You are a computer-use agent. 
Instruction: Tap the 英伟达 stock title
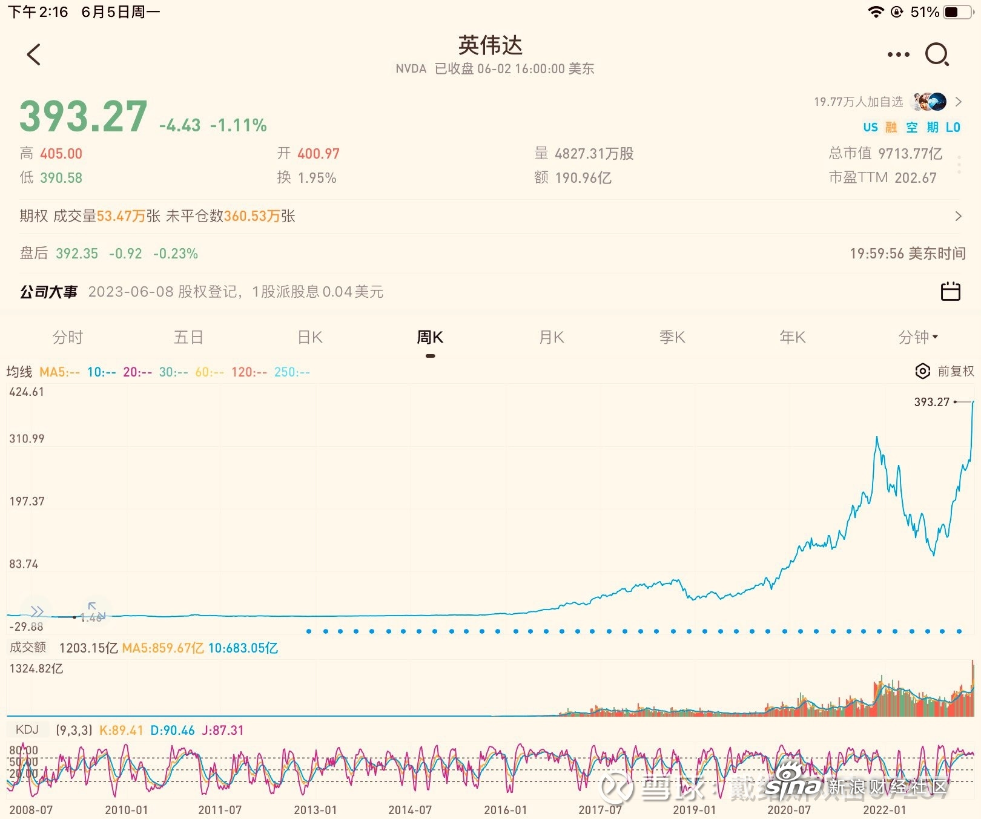coord(490,45)
